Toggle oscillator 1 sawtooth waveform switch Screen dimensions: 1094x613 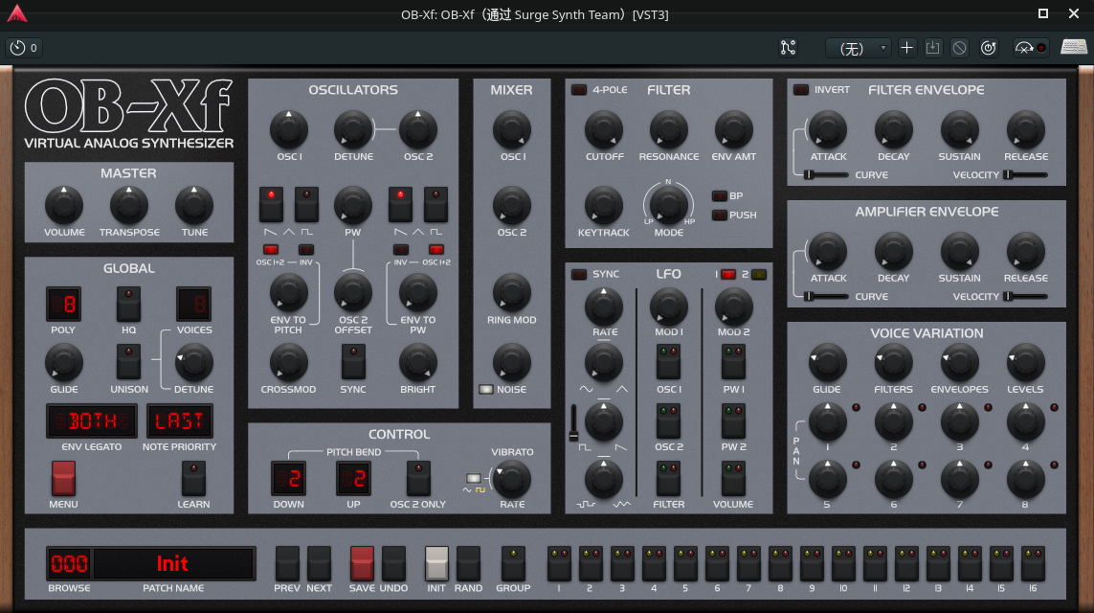pos(271,204)
